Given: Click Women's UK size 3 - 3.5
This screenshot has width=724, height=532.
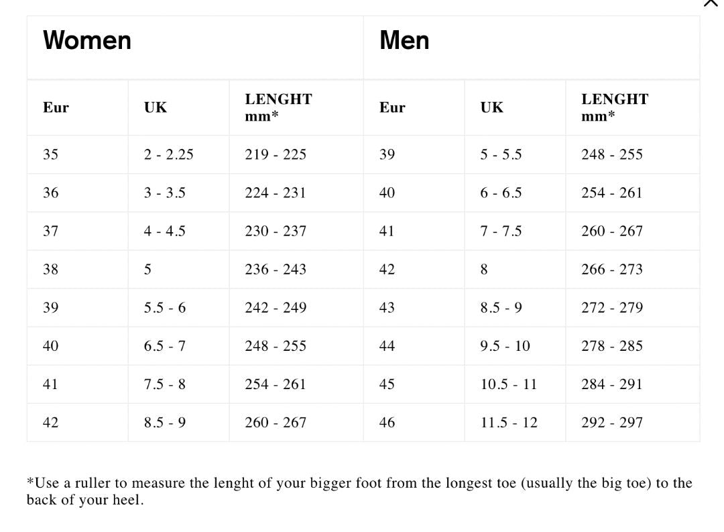Looking at the screenshot, I should point(164,193).
